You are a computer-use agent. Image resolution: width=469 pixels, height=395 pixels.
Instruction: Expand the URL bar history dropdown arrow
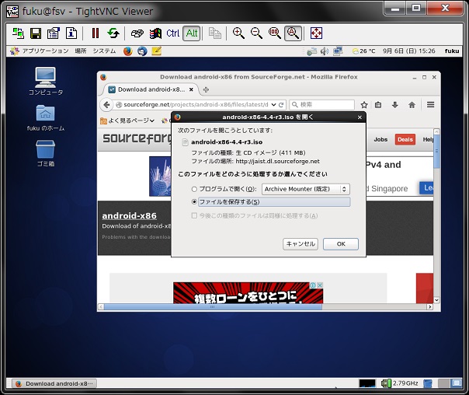point(273,104)
